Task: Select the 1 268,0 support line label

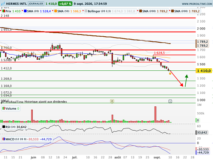Action: coord(6,79)
